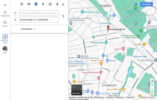Click the Anmelden sign-in button
This screenshot has height=100, width=157.
tap(146, 4)
